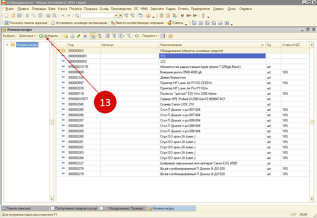Click the M+ memory add button

point(189,16)
